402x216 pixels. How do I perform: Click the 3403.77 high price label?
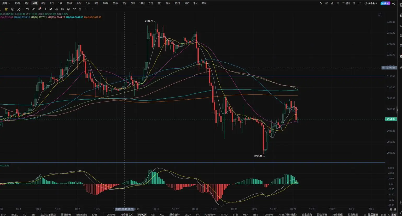pos(149,21)
